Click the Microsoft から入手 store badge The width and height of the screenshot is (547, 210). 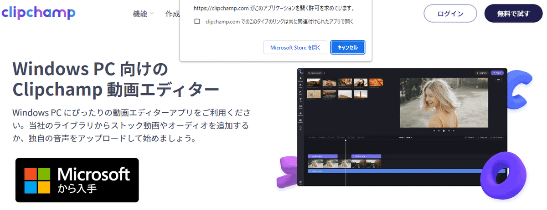point(77,180)
